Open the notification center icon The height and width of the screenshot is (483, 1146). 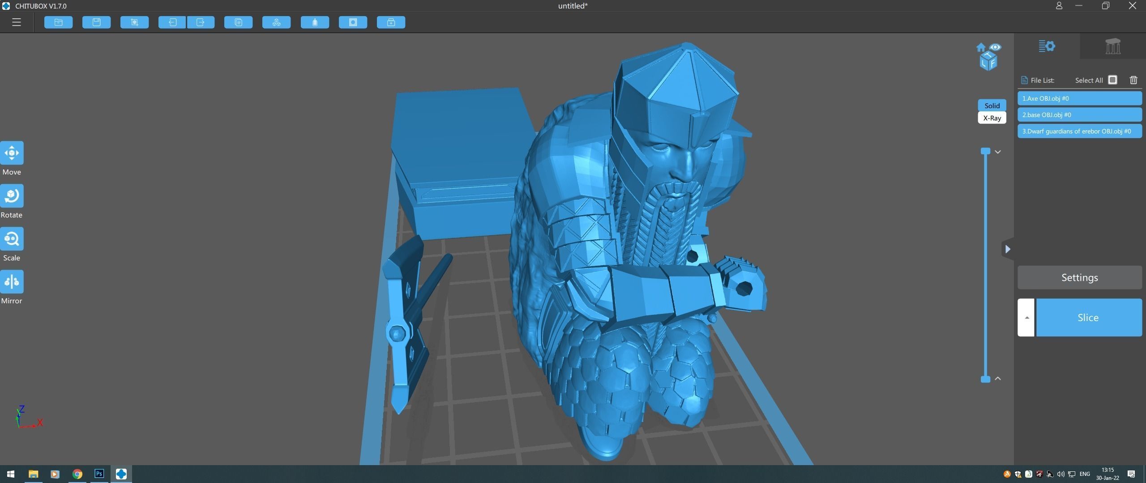[x=1131, y=474]
